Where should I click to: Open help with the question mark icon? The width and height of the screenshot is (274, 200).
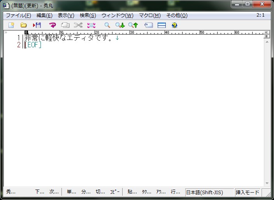[x=174, y=25]
